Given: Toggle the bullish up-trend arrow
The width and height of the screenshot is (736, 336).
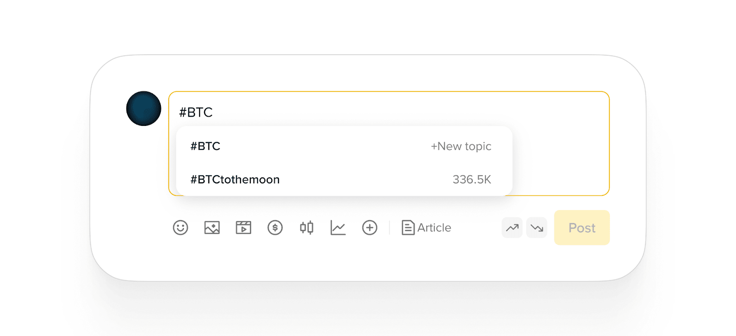Looking at the screenshot, I should coord(512,228).
